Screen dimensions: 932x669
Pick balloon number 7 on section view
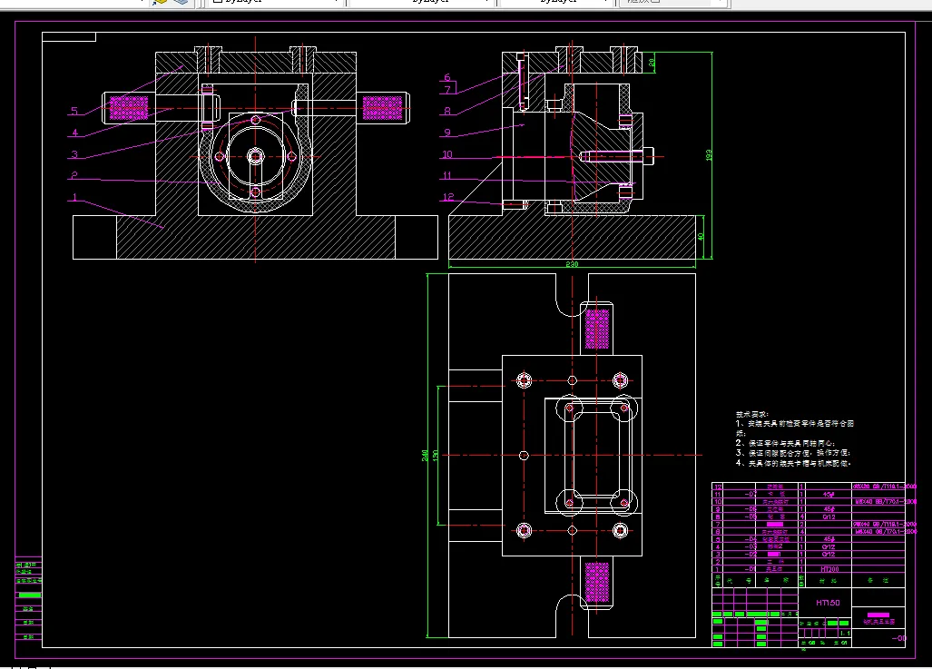[447, 90]
